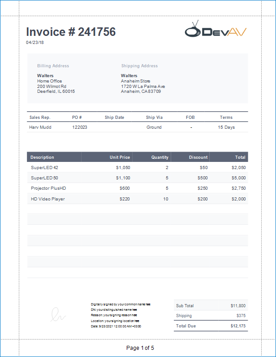This screenshot has width=276, height=357.
Task: Select the Total Due amount $12,175
Action: coord(238,326)
